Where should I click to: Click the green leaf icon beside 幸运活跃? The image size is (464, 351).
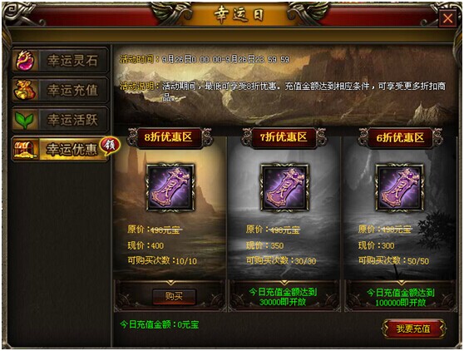pos(24,120)
